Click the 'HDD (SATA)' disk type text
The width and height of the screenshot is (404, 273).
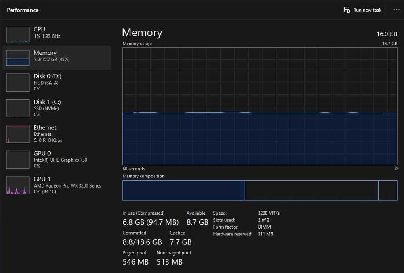coord(46,83)
